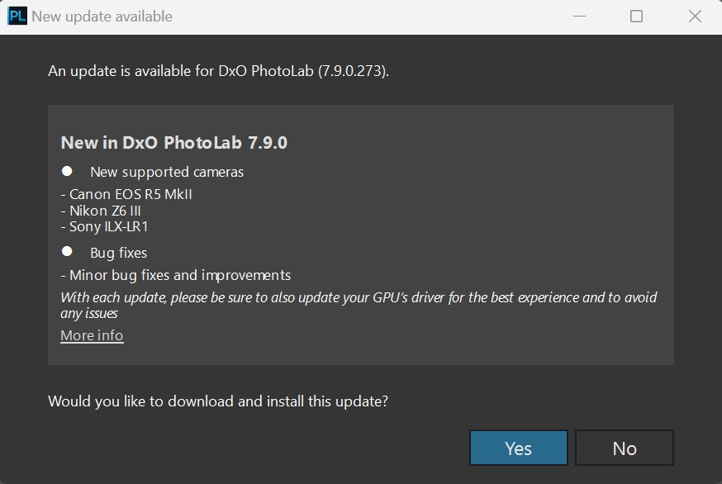Click 'Minor bug fixes and improvements' line
Viewport: 722px width, 484px height.
176,275
